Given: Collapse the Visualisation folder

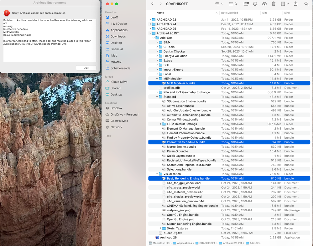Looking at the screenshot, I should click(x=157, y=174).
